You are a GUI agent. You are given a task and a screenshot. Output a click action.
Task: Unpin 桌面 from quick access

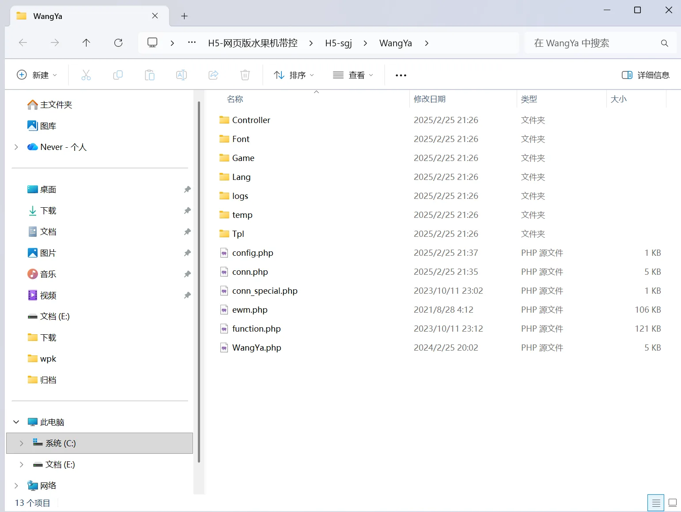pyautogui.click(x=187, y=190)
